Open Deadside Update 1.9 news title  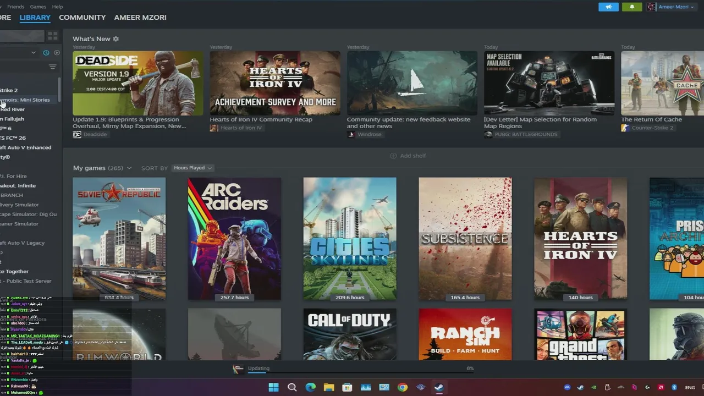coord(129,123)
